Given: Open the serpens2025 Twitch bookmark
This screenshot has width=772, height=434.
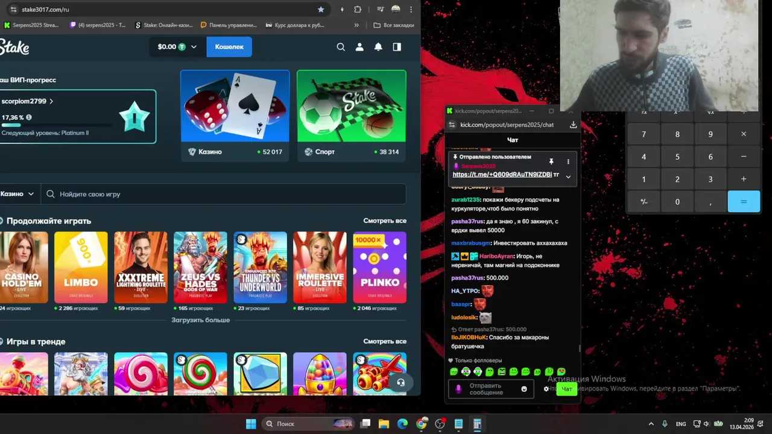Looking at the screenshot, I should pyautogui.click(x=98, y=25).
